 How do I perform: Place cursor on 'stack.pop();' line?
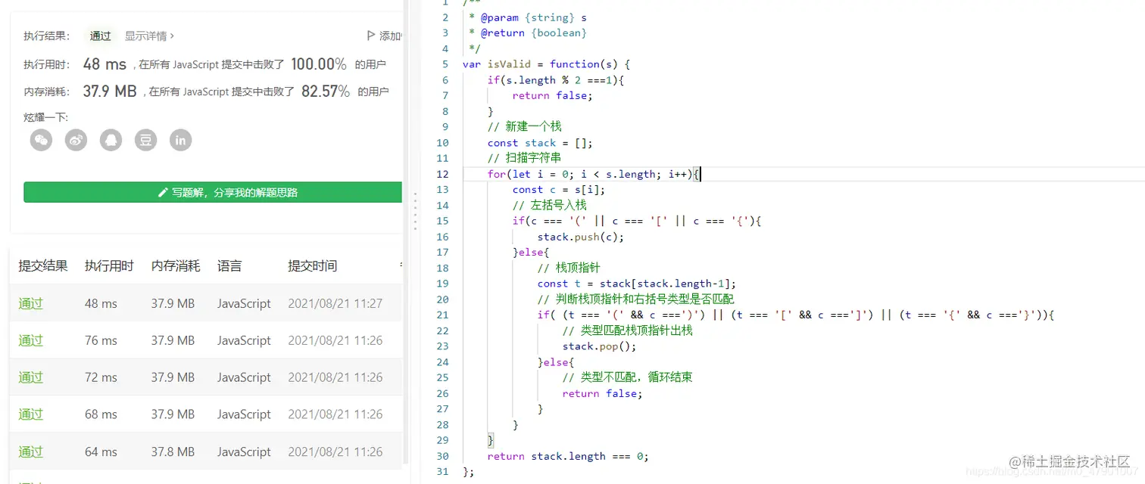tap(600, 346)
